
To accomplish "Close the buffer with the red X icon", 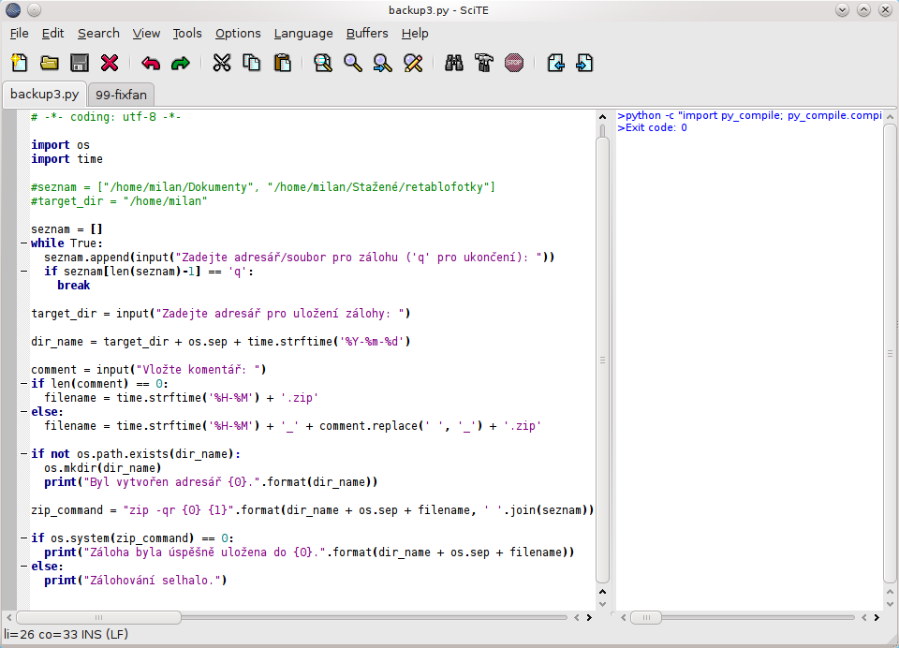I will point(110,63).
